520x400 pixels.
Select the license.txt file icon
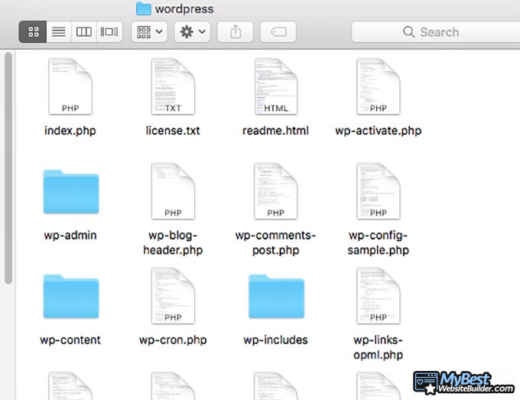click(173, 88)
